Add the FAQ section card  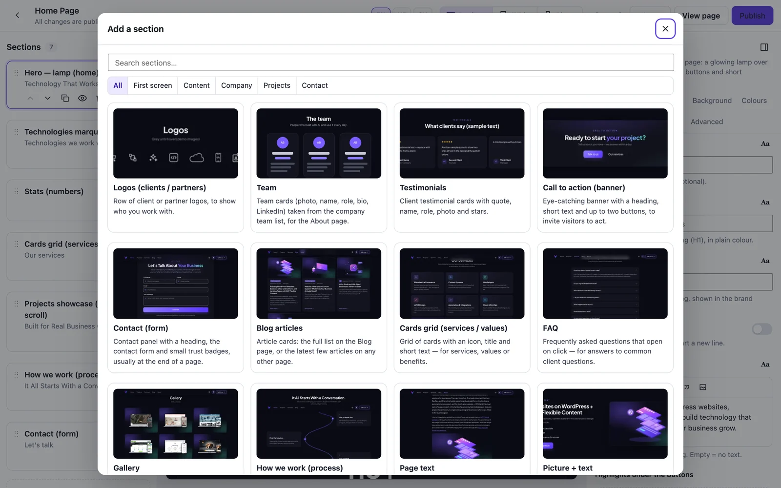click(x=605, y=307)
